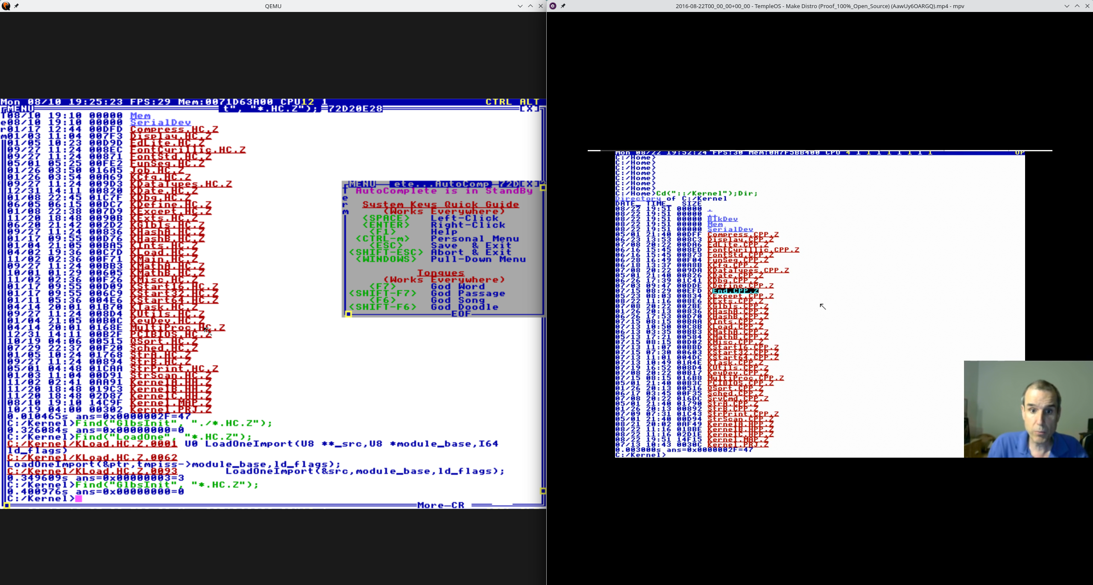The width and height of the screenshot is (1093, 585).
Task: Open KGlbls.HC.Z file link
Action: point(167,225)
